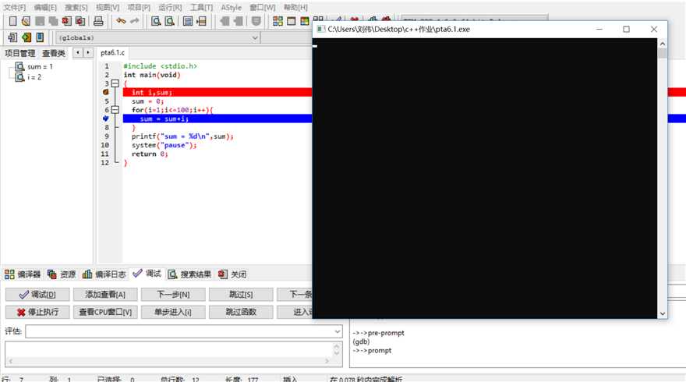
Task: Click the Redo toolbar icon
Action: (x=134, y=21)
